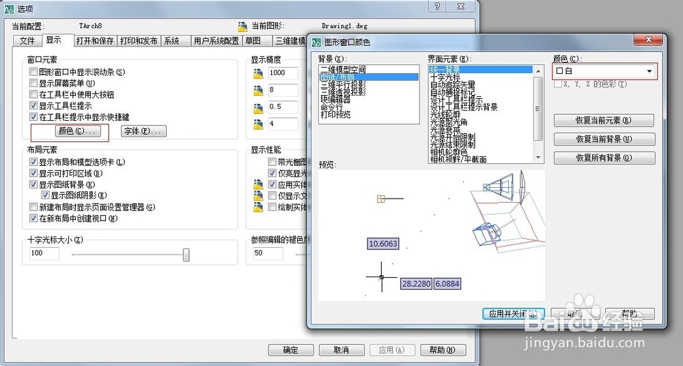This screenshot has width=683, height=366.
Task: Click the drawing icon beside the 1000 precision field
Action: coord(258,74)
